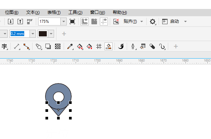Expand the 启动 dropdown arrow
The image size is (211, 139).
click(185, 22)
